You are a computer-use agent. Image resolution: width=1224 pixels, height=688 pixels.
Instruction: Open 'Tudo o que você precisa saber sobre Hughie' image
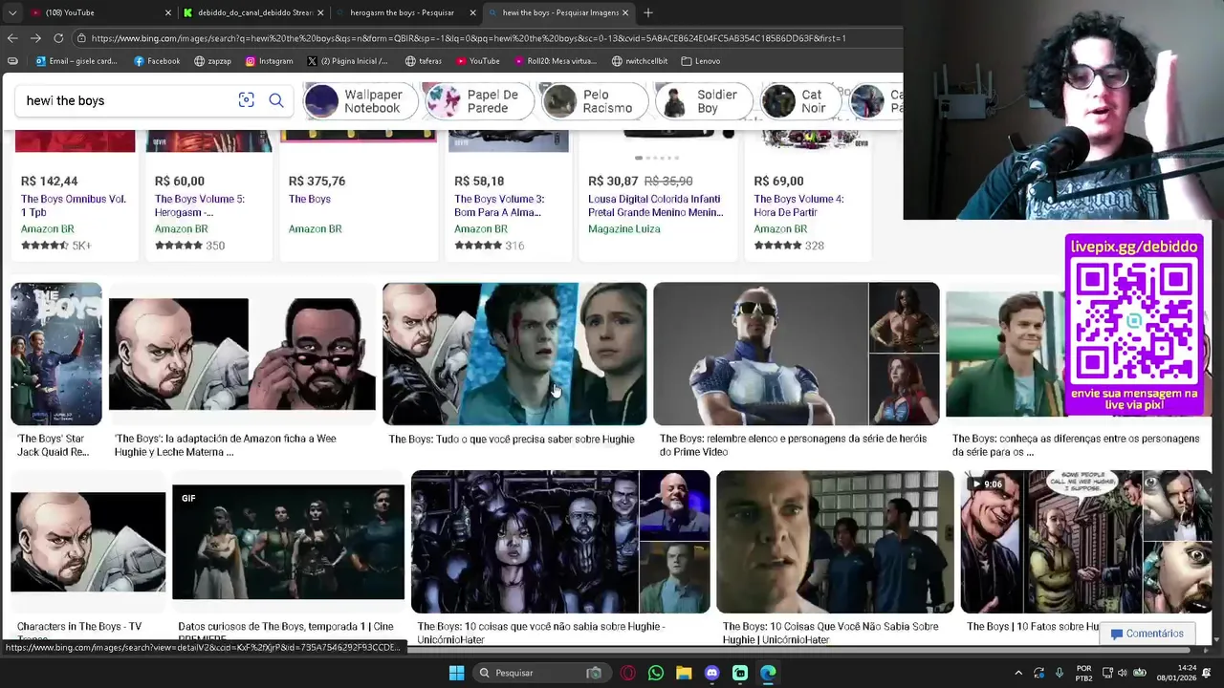point(514,354)
